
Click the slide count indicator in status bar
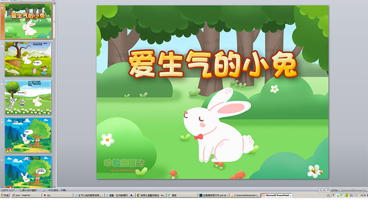coord(8,190)
